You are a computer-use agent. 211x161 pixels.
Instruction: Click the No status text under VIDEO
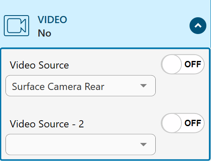pyautogui.click(x=44, y=33)
